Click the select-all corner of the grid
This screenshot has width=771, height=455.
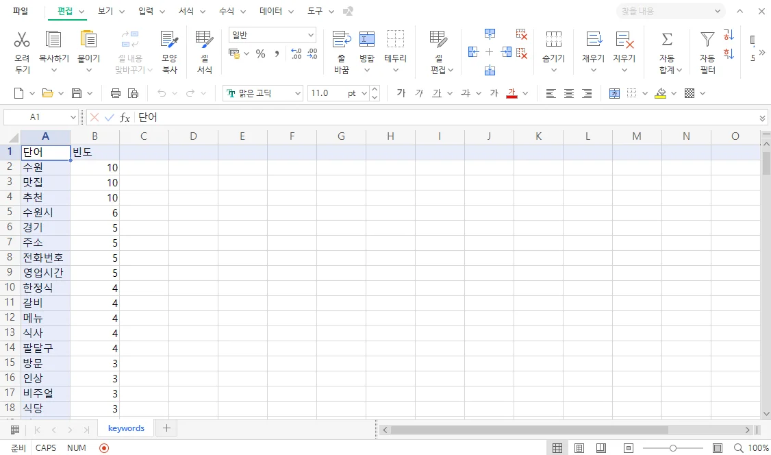(12, 137)
